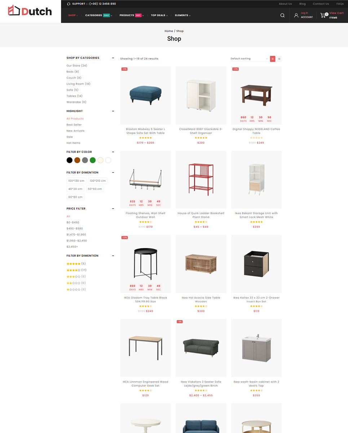348x433 pixels.
Task: Click the account user icon
Action: pos(296,15)
